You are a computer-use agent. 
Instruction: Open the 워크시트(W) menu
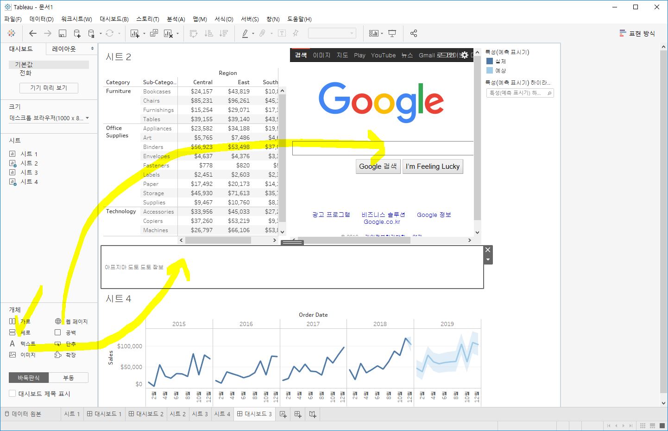76,19
